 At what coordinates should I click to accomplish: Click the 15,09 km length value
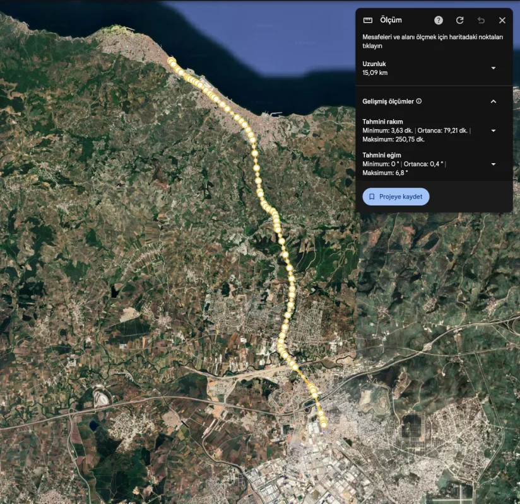pyautogui.click(x=375, y=73)
